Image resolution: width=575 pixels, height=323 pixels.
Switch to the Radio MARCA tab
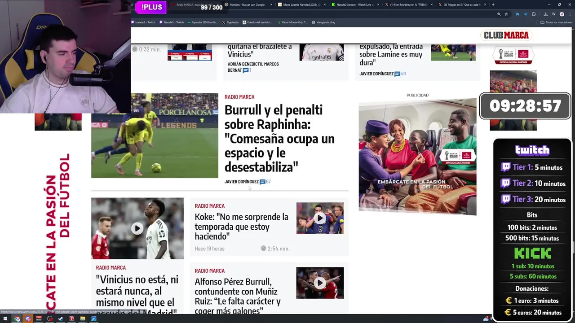point(193,4)
